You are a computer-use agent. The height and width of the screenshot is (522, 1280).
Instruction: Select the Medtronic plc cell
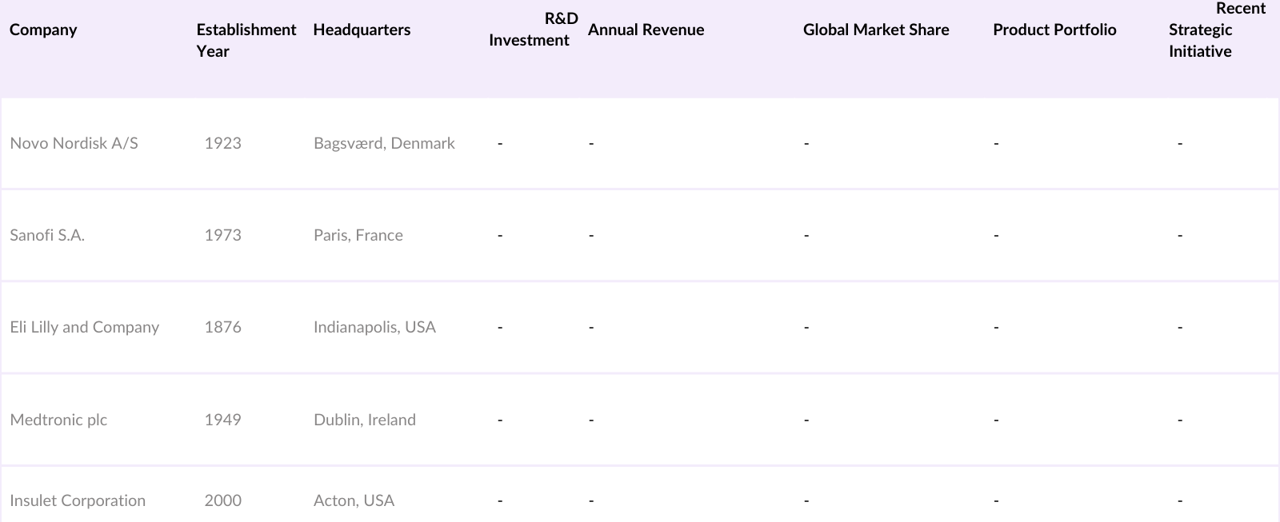(58, 420)
